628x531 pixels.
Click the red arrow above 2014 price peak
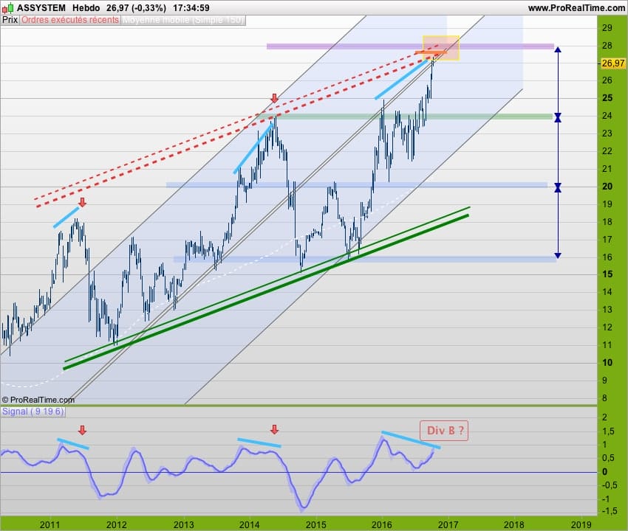(274, 98)
